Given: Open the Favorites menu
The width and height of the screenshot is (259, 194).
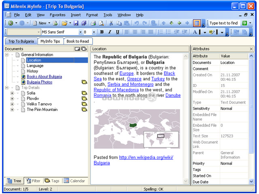Looking at the screenshot, I should (x=57, y=15).
